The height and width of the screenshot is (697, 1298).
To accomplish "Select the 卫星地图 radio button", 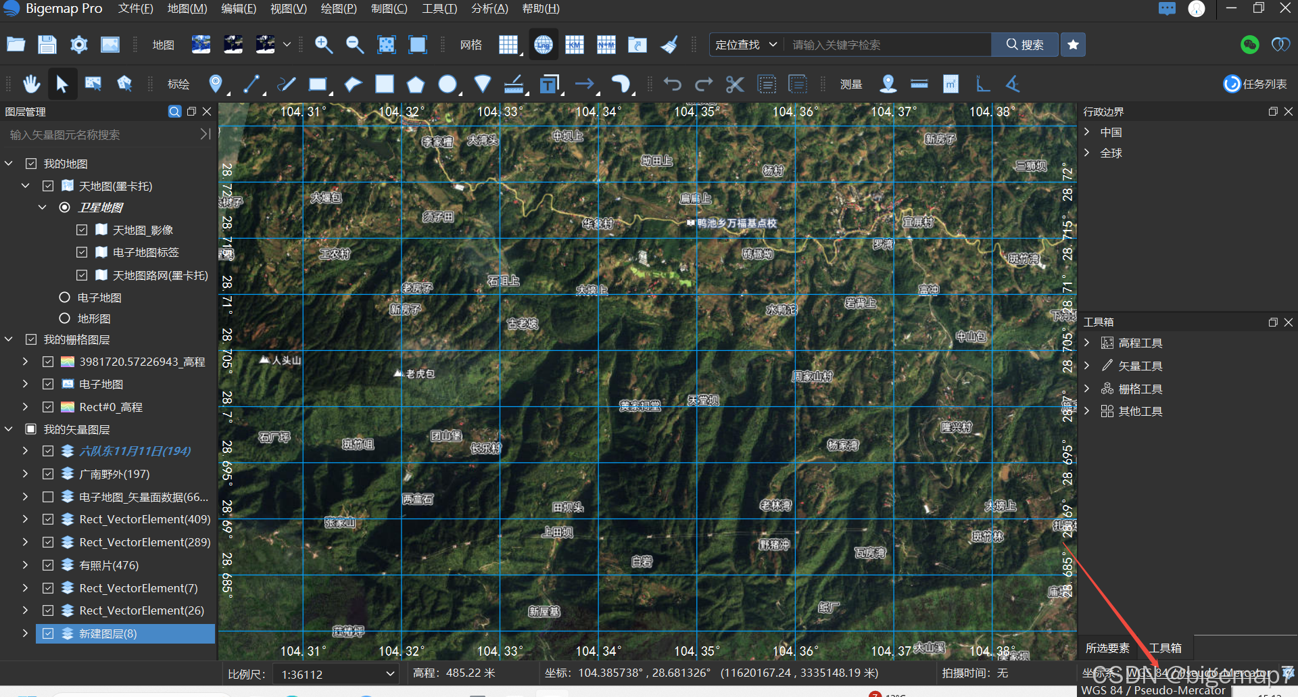I will [65, 208].
